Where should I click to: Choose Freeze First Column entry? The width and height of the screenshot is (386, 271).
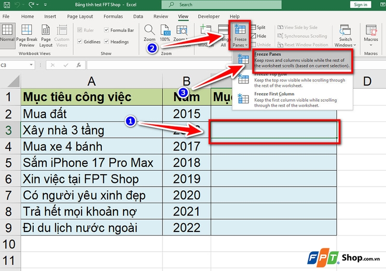pyautogui.click(x=293, y=100)
